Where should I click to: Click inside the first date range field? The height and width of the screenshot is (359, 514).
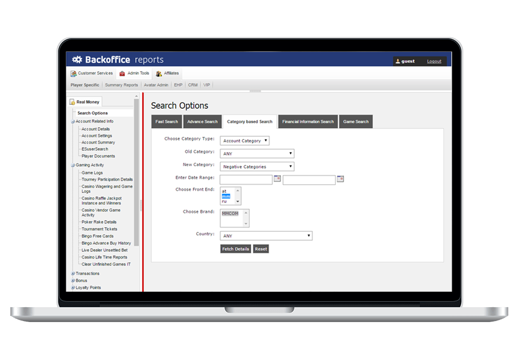(247, 179)
